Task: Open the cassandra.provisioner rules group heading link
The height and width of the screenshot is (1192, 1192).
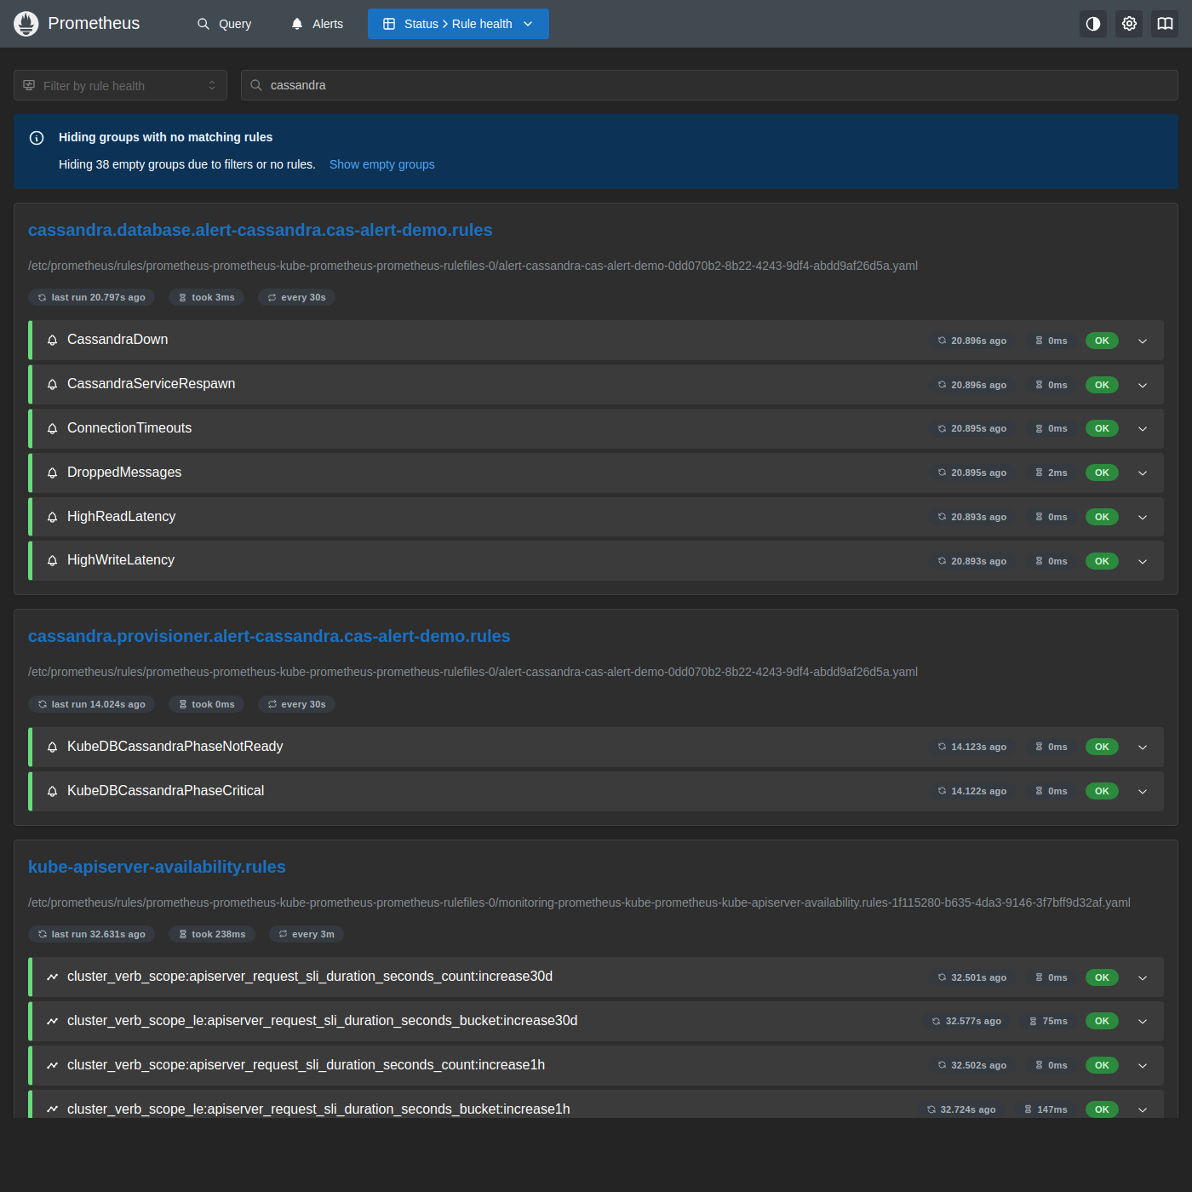Action: (269, 636)
